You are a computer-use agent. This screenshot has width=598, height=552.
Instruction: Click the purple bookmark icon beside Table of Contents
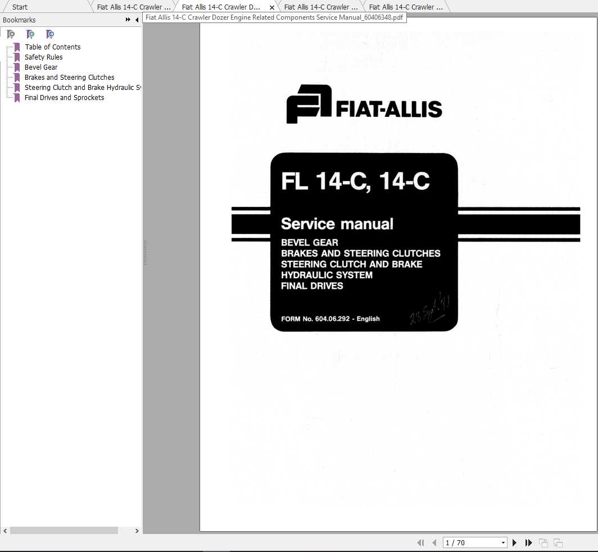[17, 47]
